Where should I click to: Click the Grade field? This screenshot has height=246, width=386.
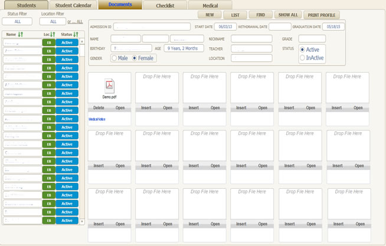pos(312,38)
